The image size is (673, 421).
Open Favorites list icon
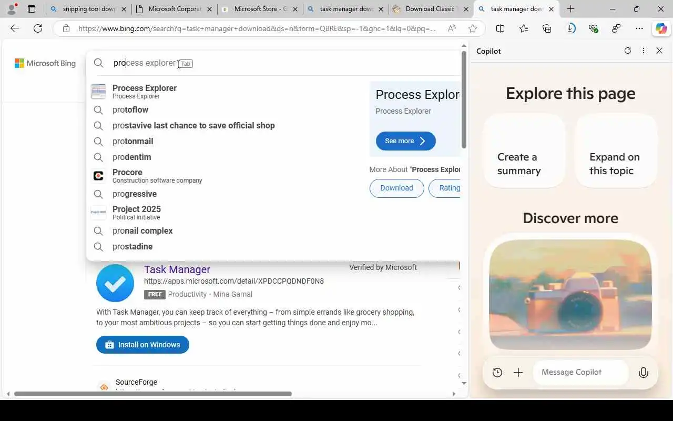pos(524,28)
